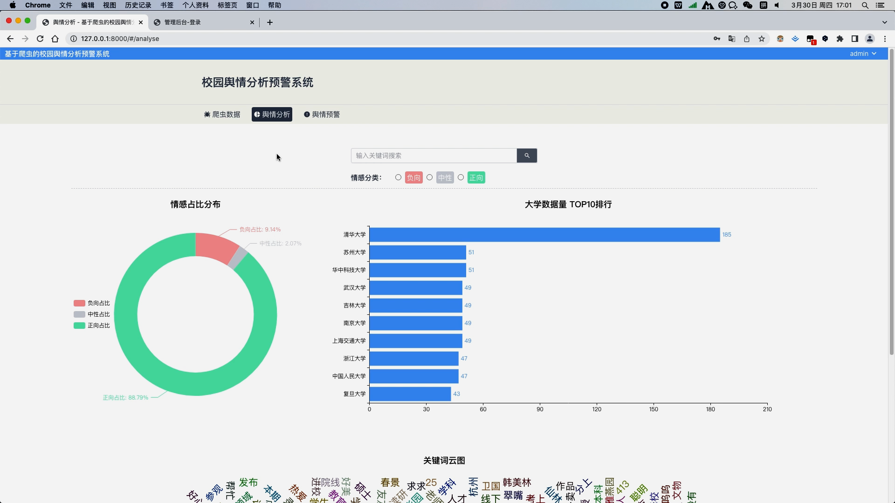
Task: Open tab search chevron in Chrome
Action: [884, 22]
